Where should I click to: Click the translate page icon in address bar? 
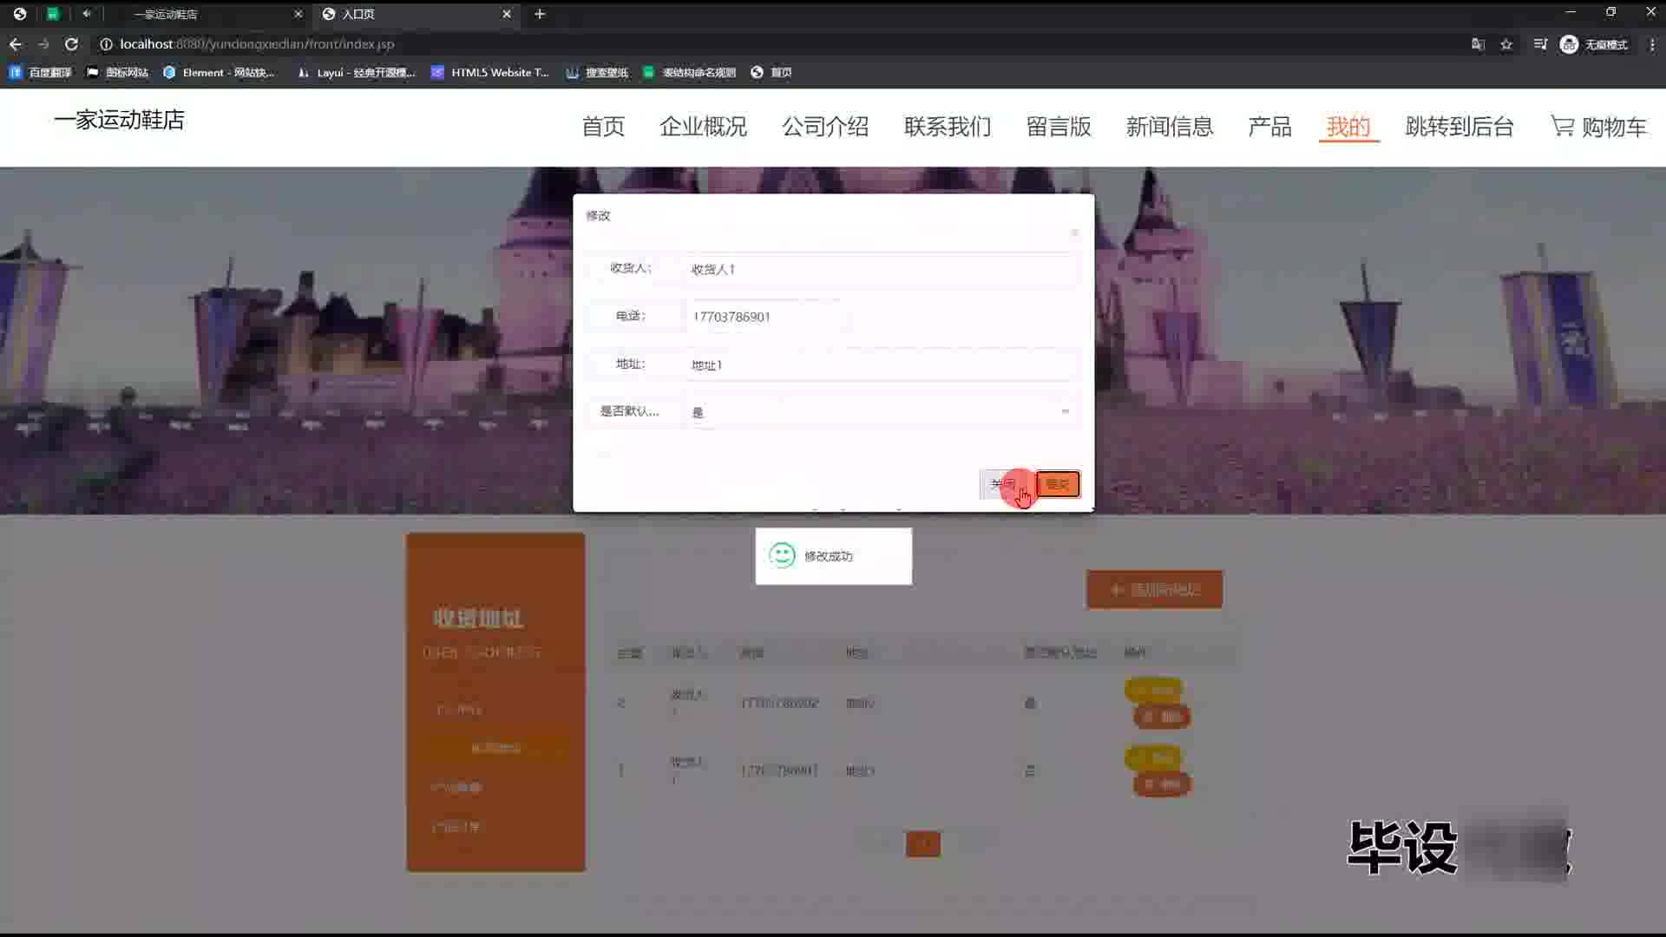pos(1478,44)
